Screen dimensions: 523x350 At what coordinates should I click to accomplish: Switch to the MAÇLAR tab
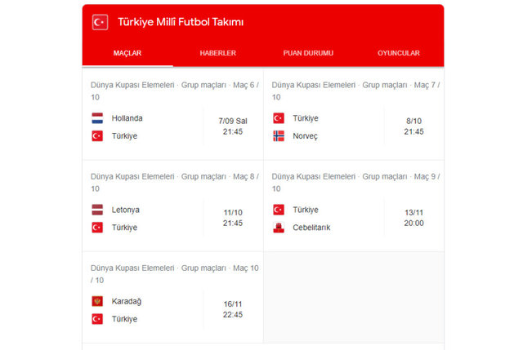[127, 53]
